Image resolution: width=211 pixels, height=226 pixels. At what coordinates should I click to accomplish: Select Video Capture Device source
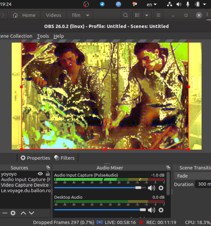tap(25, 185)
